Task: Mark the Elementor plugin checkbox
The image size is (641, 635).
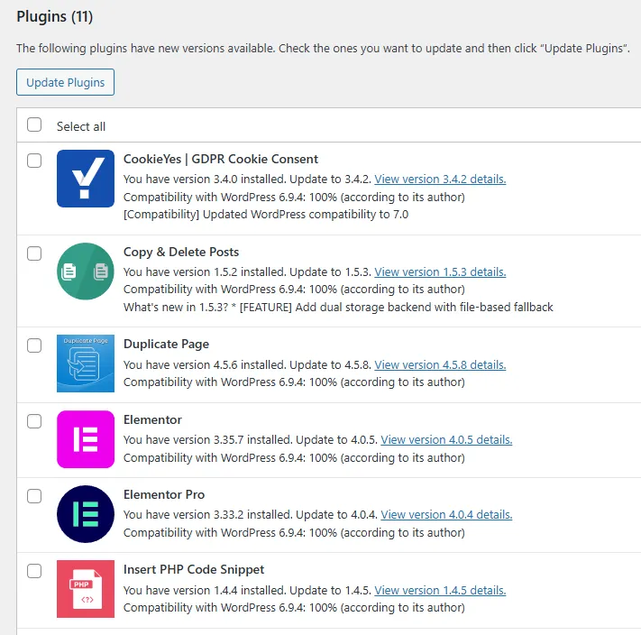Action: point(34,421)
